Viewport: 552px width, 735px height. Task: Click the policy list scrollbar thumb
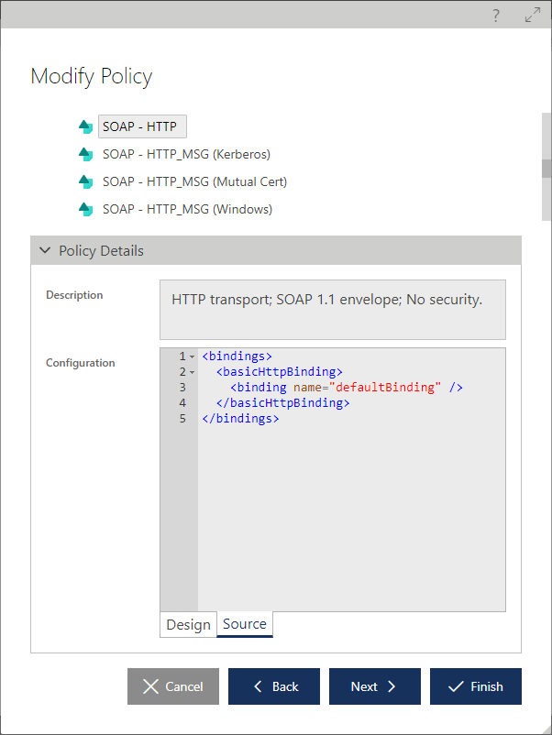(546, 169)
